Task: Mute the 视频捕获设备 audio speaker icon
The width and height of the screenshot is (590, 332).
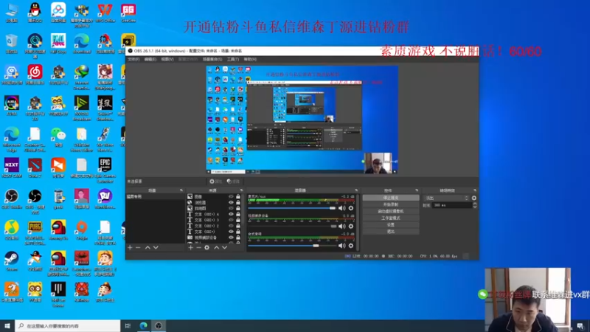Action: (341, 226)
